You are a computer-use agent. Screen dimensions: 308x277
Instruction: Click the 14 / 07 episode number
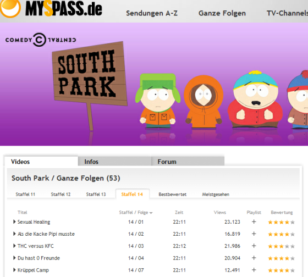coord(136,270)
